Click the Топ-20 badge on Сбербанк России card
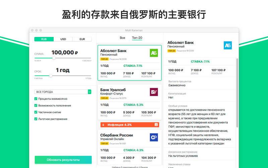 (x=105, y=143)
